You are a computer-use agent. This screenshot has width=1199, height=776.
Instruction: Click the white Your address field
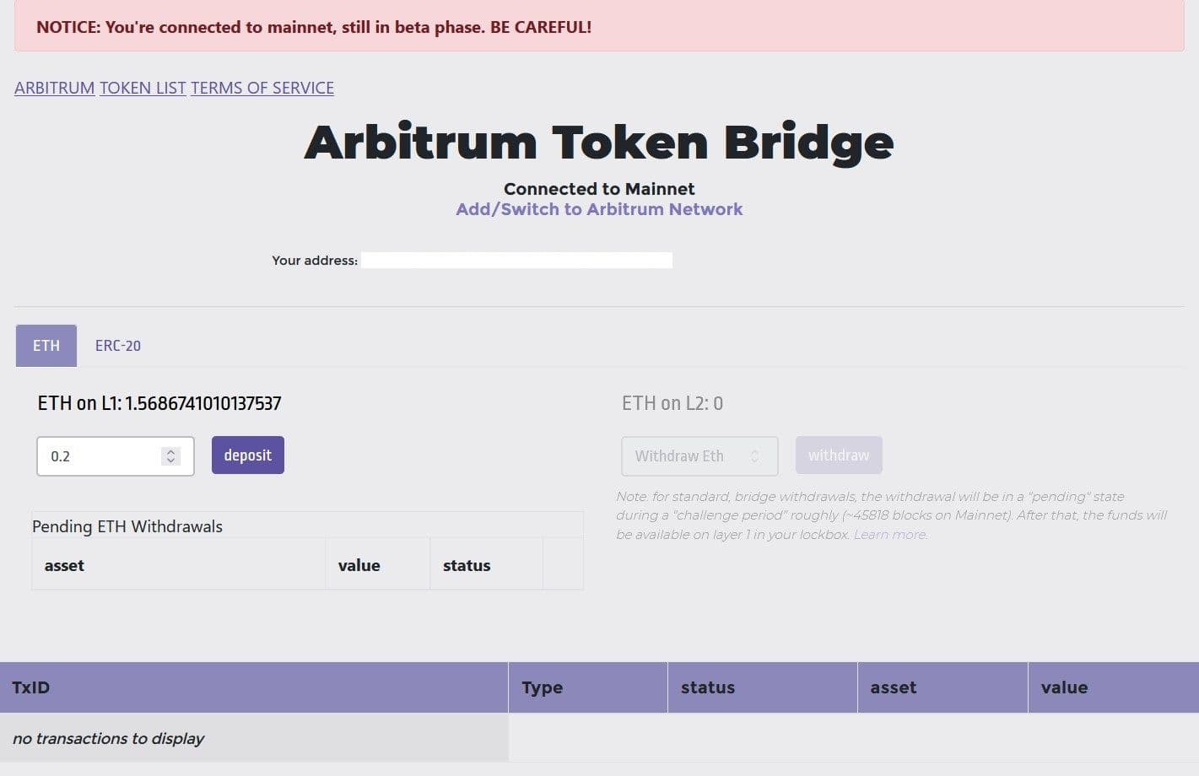(x=516, y=261)
